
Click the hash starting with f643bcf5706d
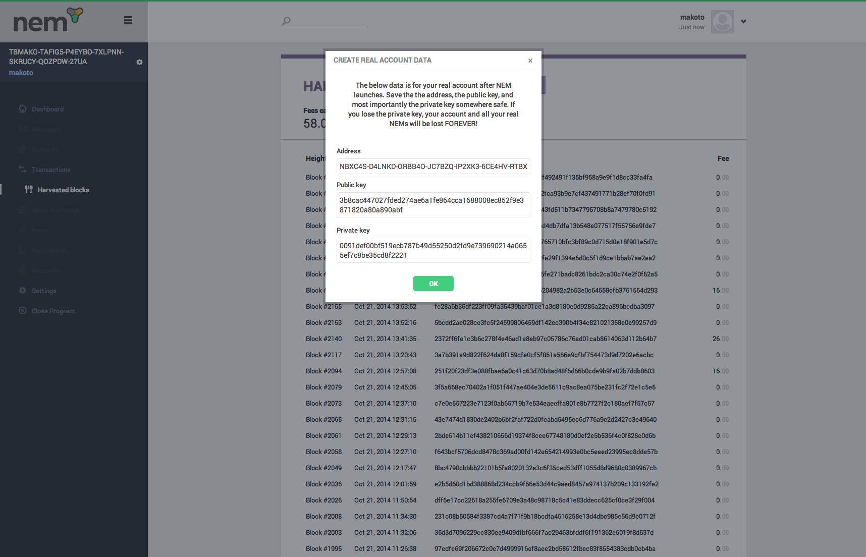(x=546, y=452)
